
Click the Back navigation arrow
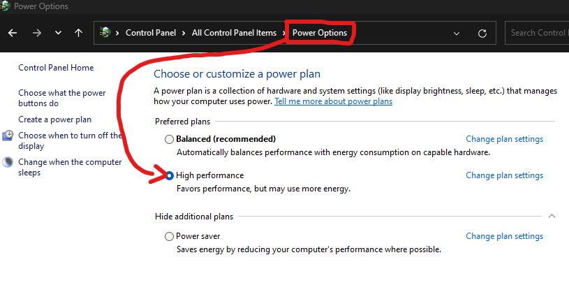(x=13, y=33)
